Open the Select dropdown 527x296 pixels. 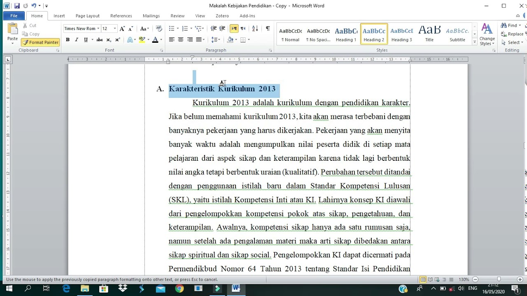512,42
